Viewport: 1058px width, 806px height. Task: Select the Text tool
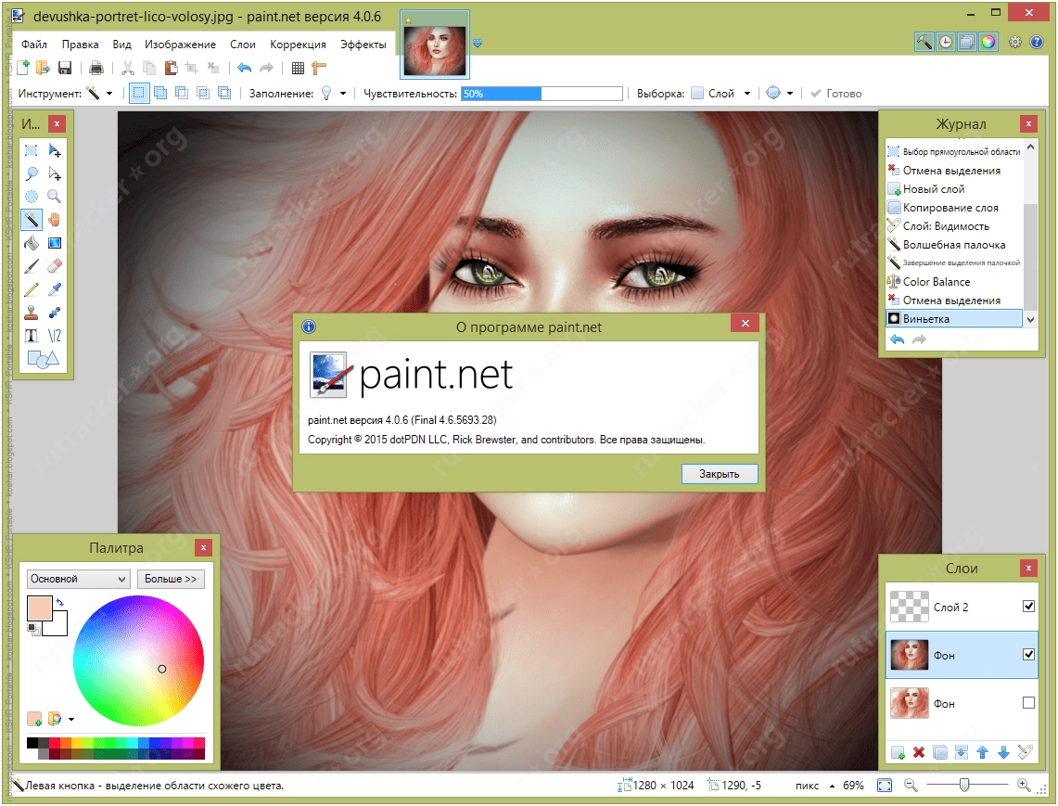(31, 336)
